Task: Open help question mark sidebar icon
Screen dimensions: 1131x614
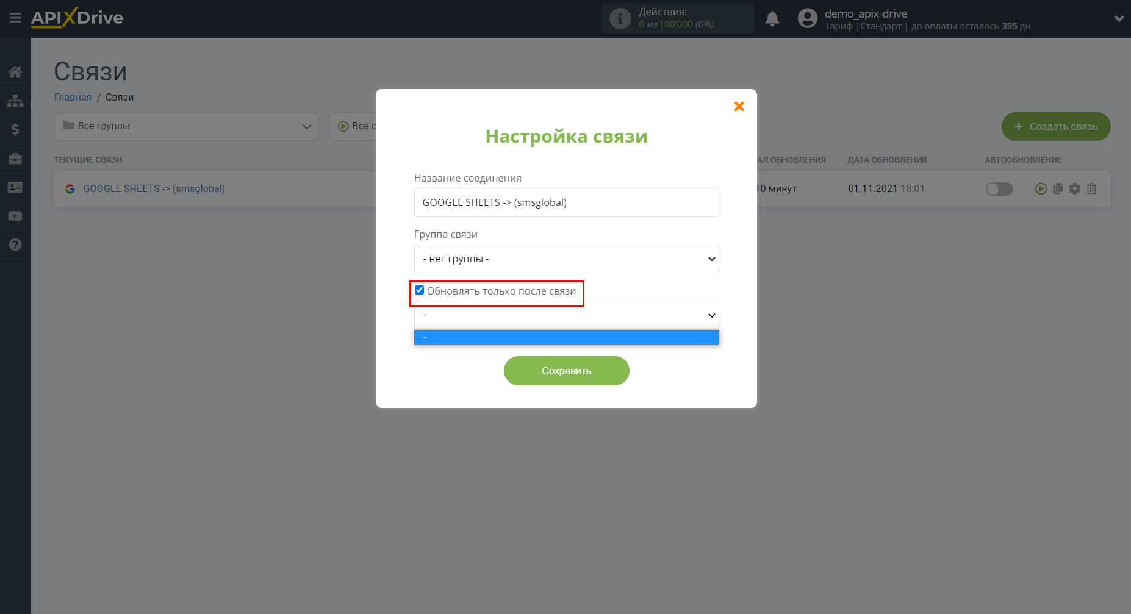Action: [x=15, y=245]
